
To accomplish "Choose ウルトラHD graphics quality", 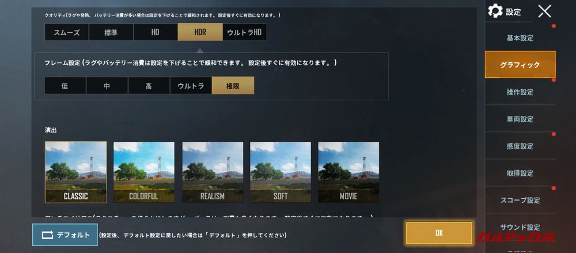I will tap(245, 32).
